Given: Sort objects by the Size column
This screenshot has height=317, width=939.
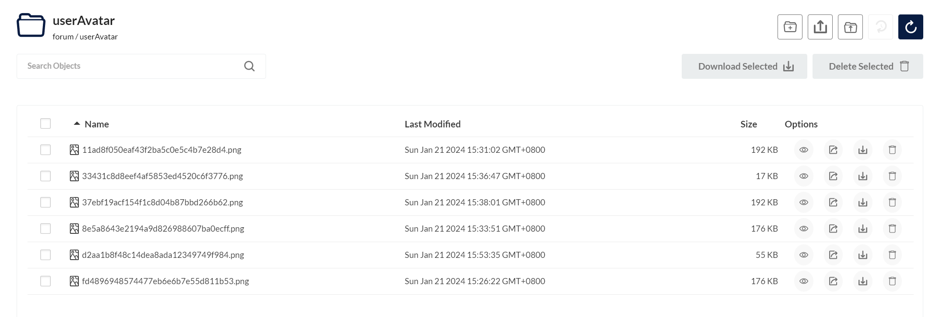Looking at the screenshot, I should coord(748,124).
